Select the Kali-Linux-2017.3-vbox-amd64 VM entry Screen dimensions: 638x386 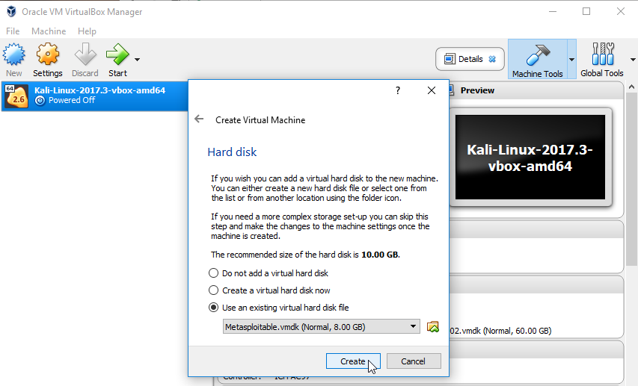tap(93, 95)
